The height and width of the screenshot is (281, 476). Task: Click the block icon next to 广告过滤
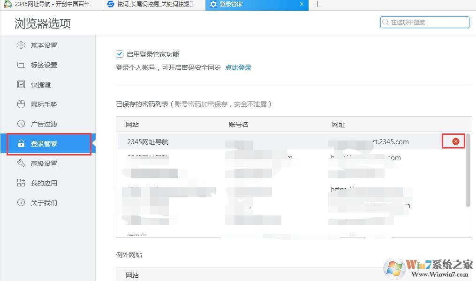pos(21,124)
